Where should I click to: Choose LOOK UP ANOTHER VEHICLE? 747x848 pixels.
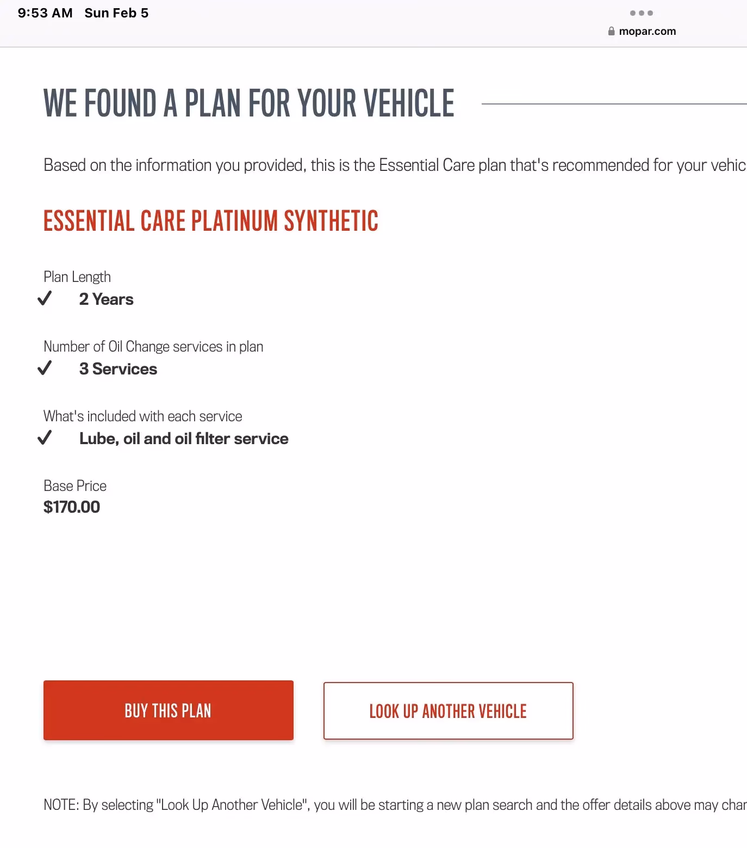click(x=447, y=710)
